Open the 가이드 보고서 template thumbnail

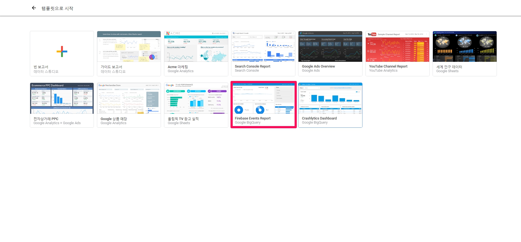[x=129, y=46]
